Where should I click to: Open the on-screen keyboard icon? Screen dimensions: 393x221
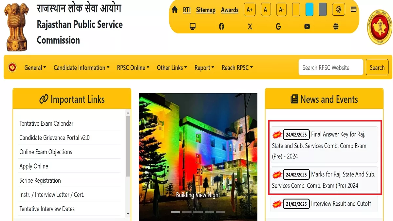[x=353, y=9]
